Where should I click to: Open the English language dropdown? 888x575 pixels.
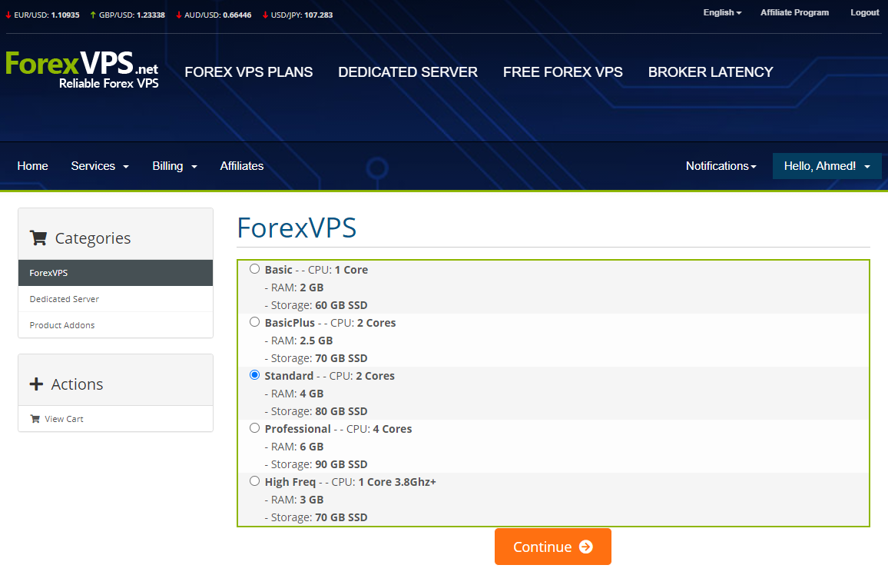(722, 12)
